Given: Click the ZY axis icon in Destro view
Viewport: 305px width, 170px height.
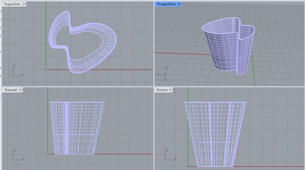Looking at the screenshot, I should pyautogui.click(x=169, y=156).
